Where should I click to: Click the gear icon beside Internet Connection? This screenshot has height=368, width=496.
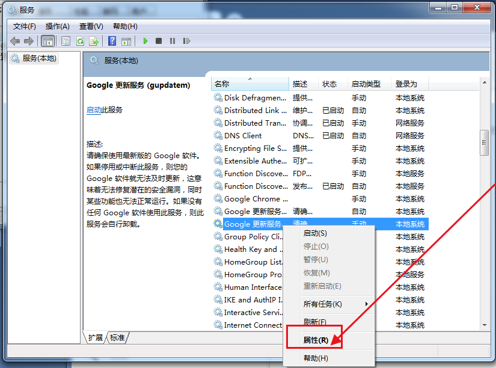pos(218,325)
